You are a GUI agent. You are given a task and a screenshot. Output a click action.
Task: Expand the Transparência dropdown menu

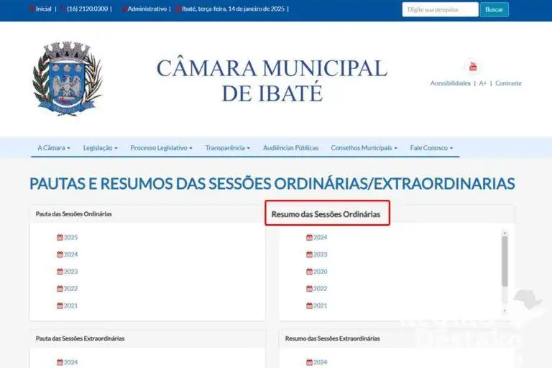[x=227, y=148]
